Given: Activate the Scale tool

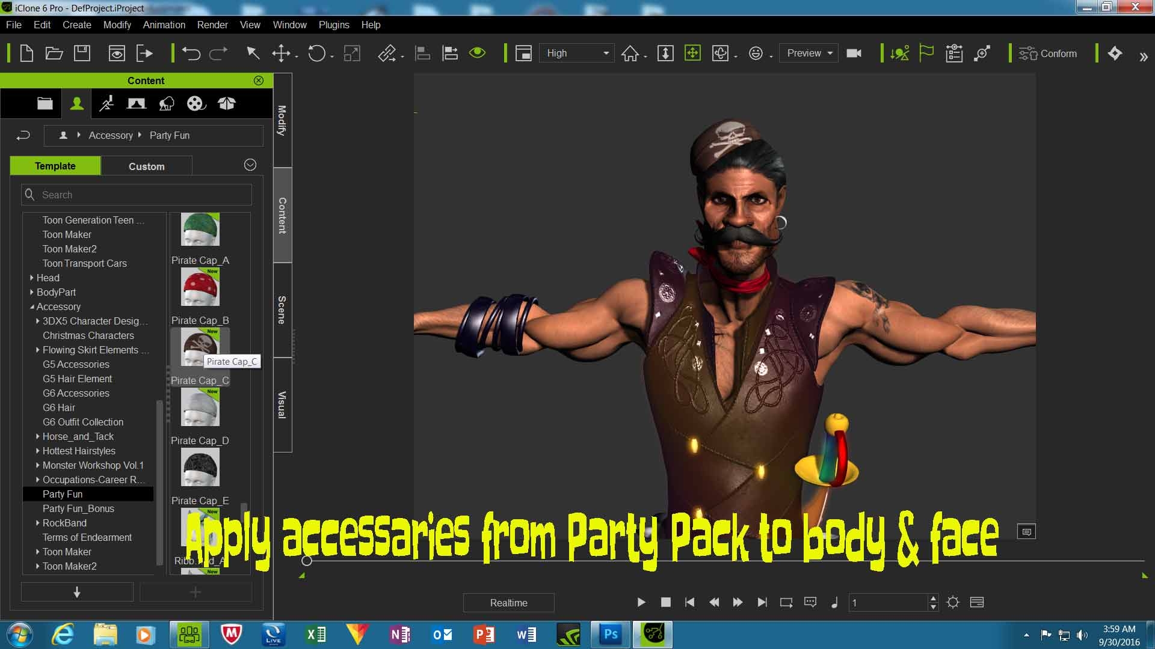Looking at the screenshot, I should (352, 53).
